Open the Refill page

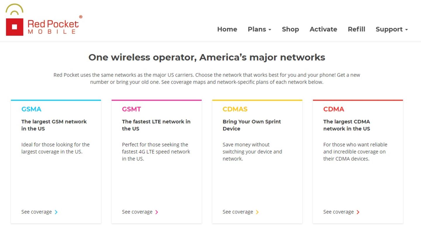(356, 29)
